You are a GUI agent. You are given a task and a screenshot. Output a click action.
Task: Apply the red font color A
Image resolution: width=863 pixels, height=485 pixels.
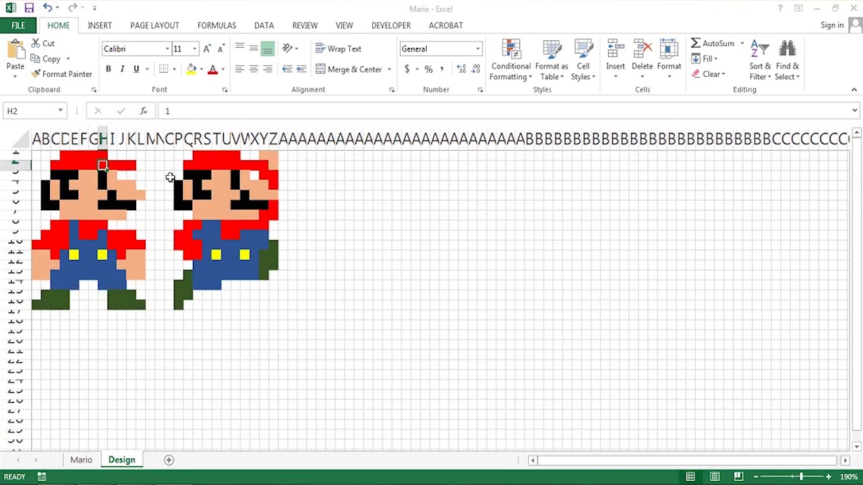pos(212,69)
